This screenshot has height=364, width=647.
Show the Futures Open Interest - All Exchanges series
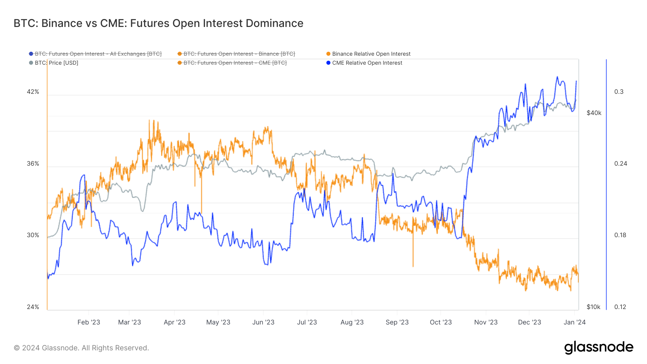coord(98,54)
